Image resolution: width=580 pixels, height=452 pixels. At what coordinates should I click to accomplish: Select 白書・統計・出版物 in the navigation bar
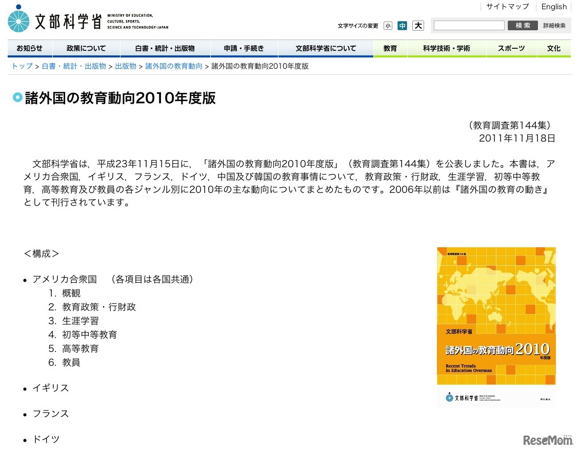pos(165,48)
